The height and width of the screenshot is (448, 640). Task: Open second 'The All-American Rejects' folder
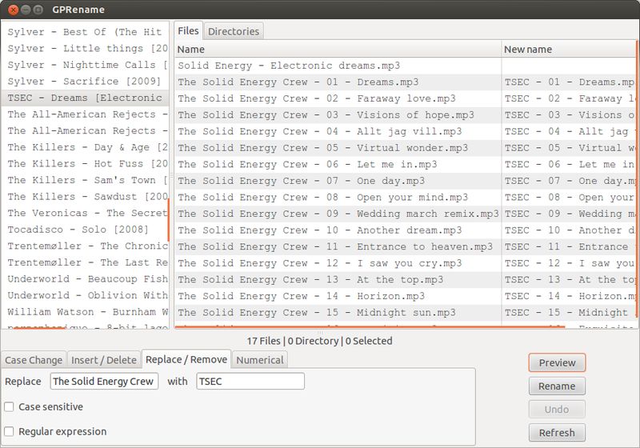pos(85,130)
